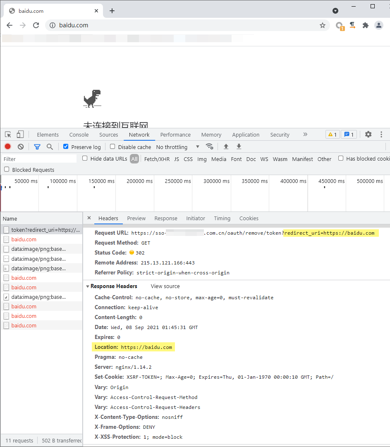Select the token?redirect_uri request row

tap(42, 230)
